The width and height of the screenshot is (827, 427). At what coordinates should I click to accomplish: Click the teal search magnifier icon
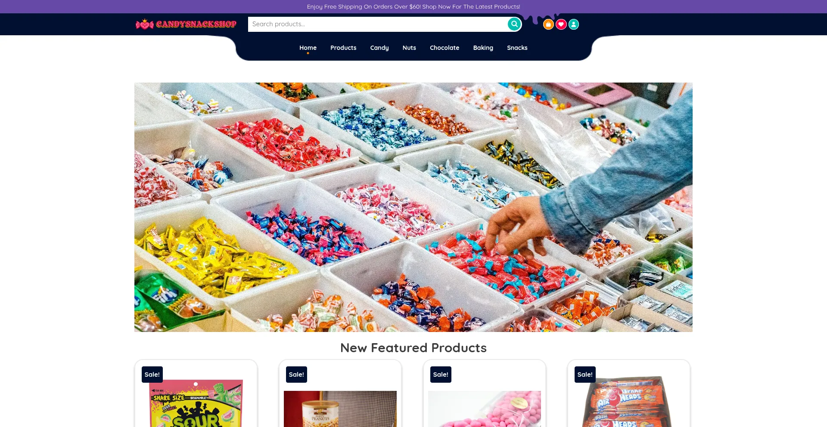[514, 24]
